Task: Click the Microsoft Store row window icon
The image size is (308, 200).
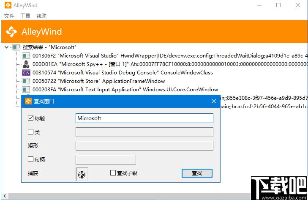Action: [x=26, y=81]
